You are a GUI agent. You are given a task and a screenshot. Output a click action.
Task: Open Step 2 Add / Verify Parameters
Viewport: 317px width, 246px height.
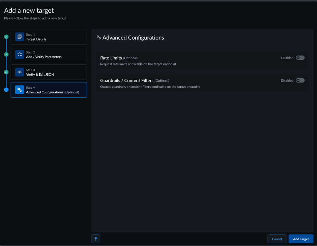(44, 57)
